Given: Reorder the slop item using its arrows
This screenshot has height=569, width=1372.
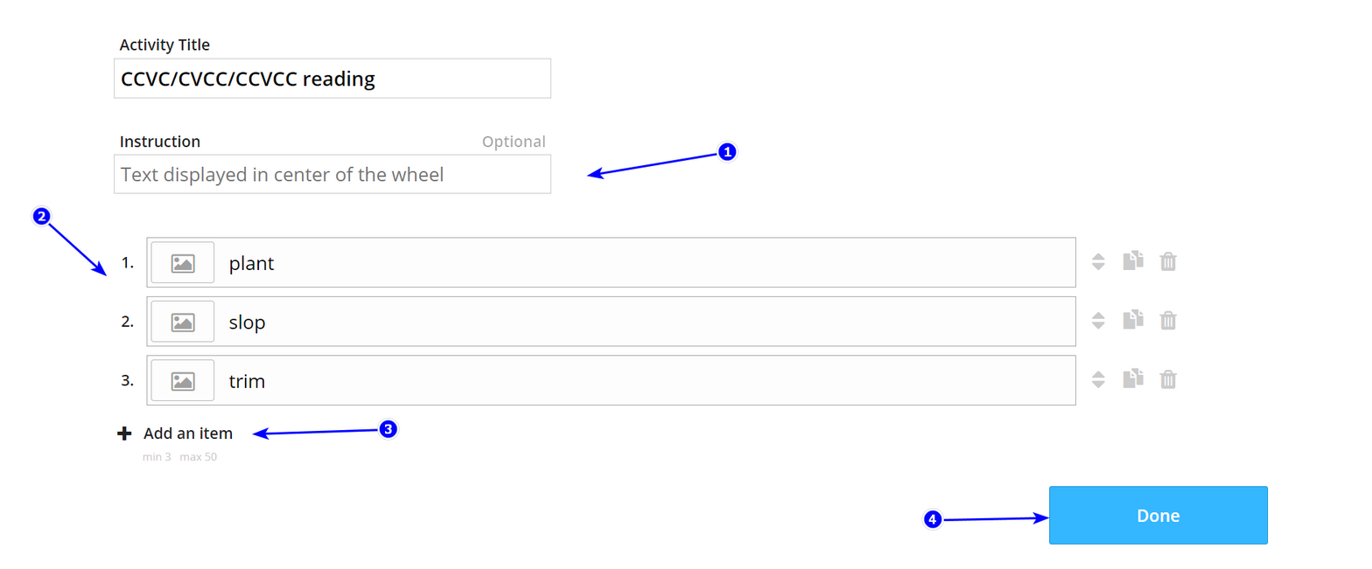Looking at the screenshot, I should (1099, 320).
